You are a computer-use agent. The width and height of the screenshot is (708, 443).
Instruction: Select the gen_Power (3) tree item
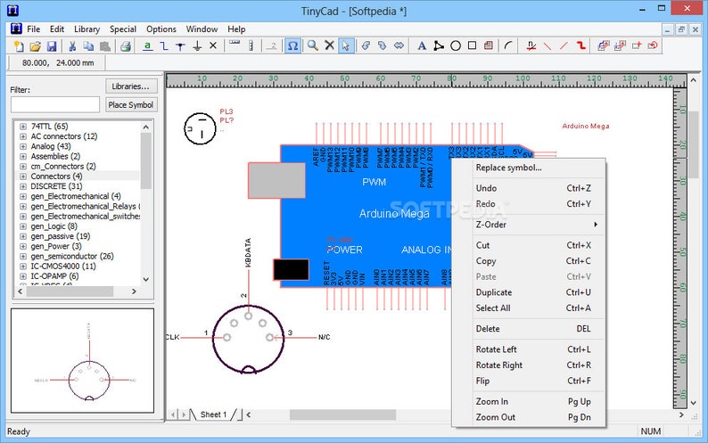(56, 246)
